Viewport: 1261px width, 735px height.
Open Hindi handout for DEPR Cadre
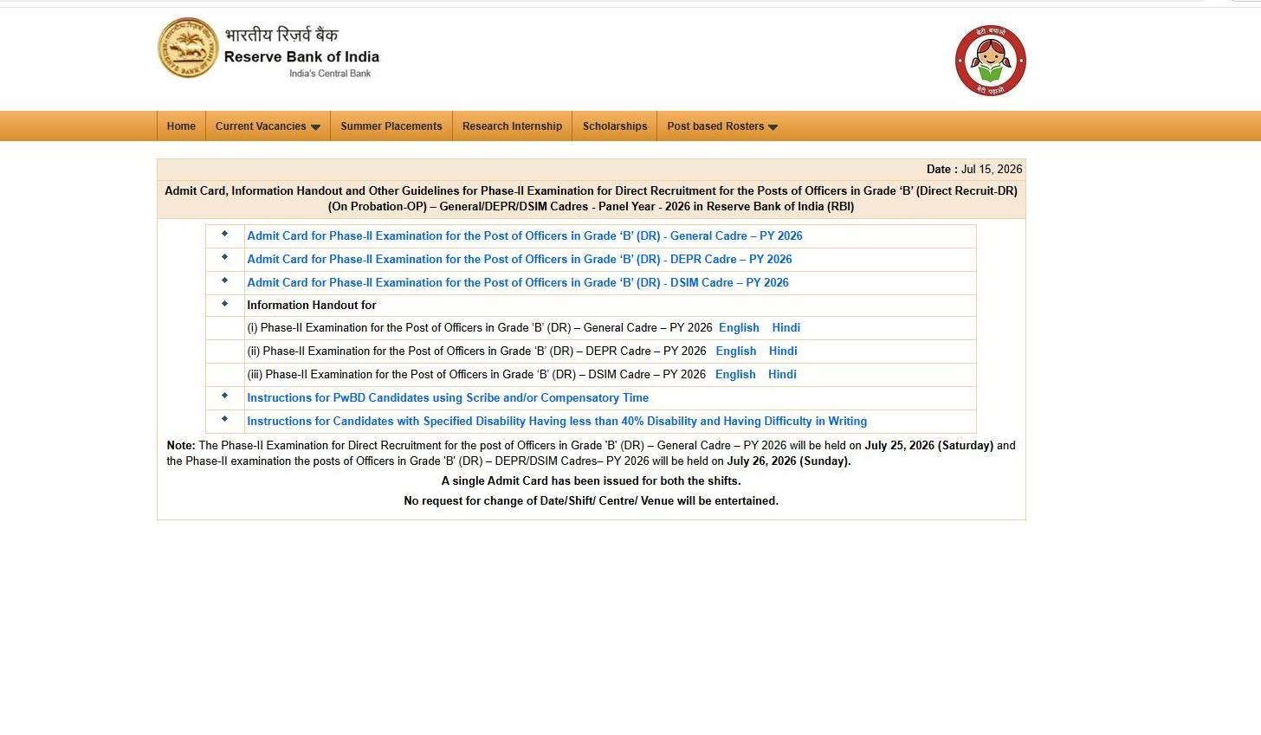(x=783, y=351)
